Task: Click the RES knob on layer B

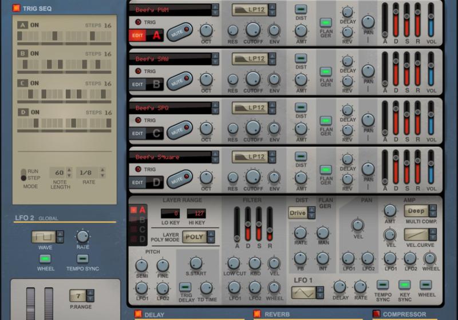Action: (233, 79)
